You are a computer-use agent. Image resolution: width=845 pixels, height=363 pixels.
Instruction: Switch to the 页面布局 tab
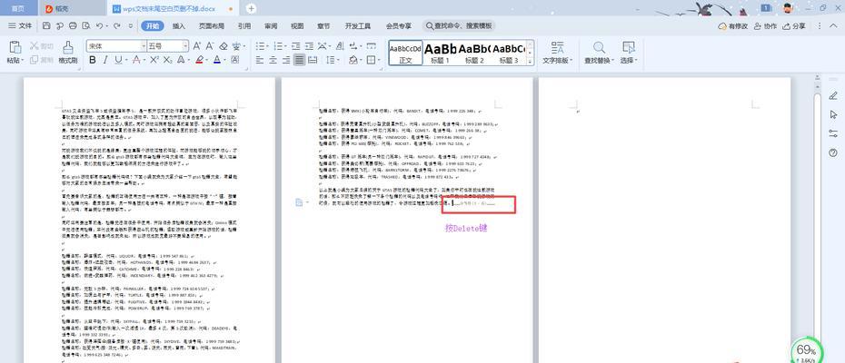211,25
